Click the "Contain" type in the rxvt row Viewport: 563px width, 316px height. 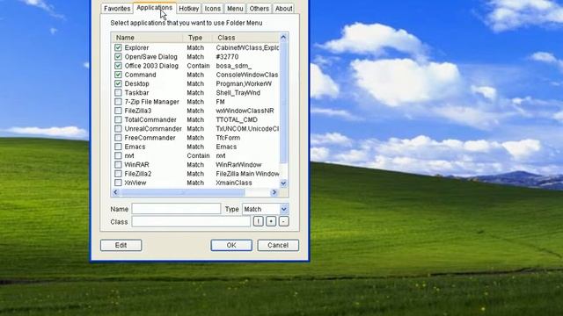coord(198,155)
